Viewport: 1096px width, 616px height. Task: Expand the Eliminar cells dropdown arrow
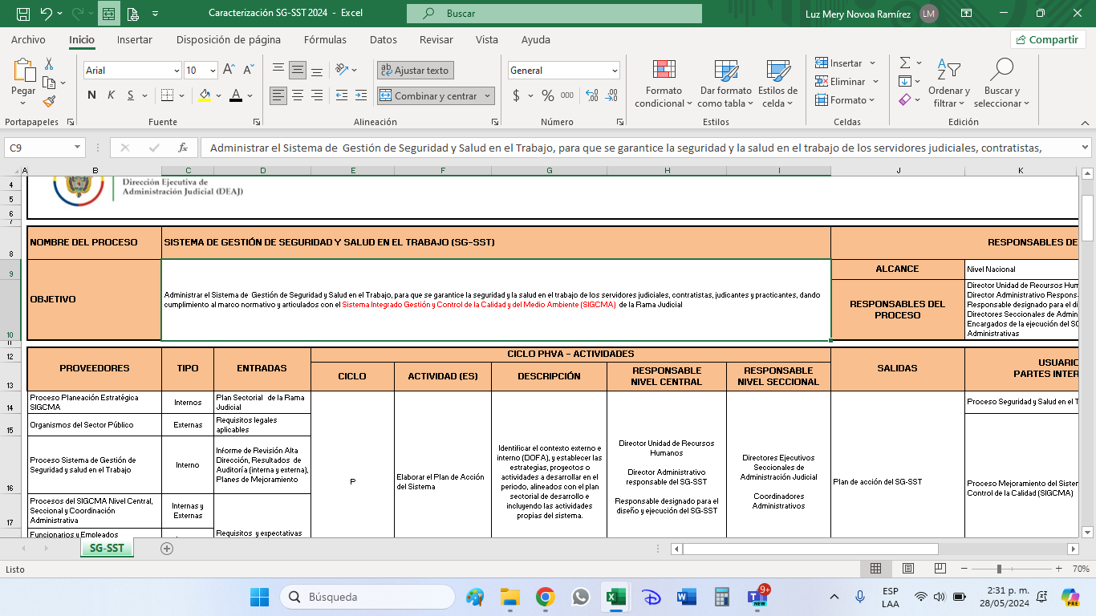(x=875, y=81)
